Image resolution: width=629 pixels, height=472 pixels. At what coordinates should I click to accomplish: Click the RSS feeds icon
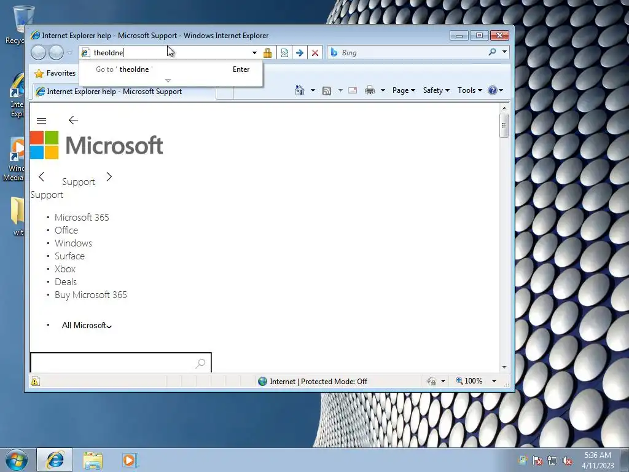tap(327, 91)
